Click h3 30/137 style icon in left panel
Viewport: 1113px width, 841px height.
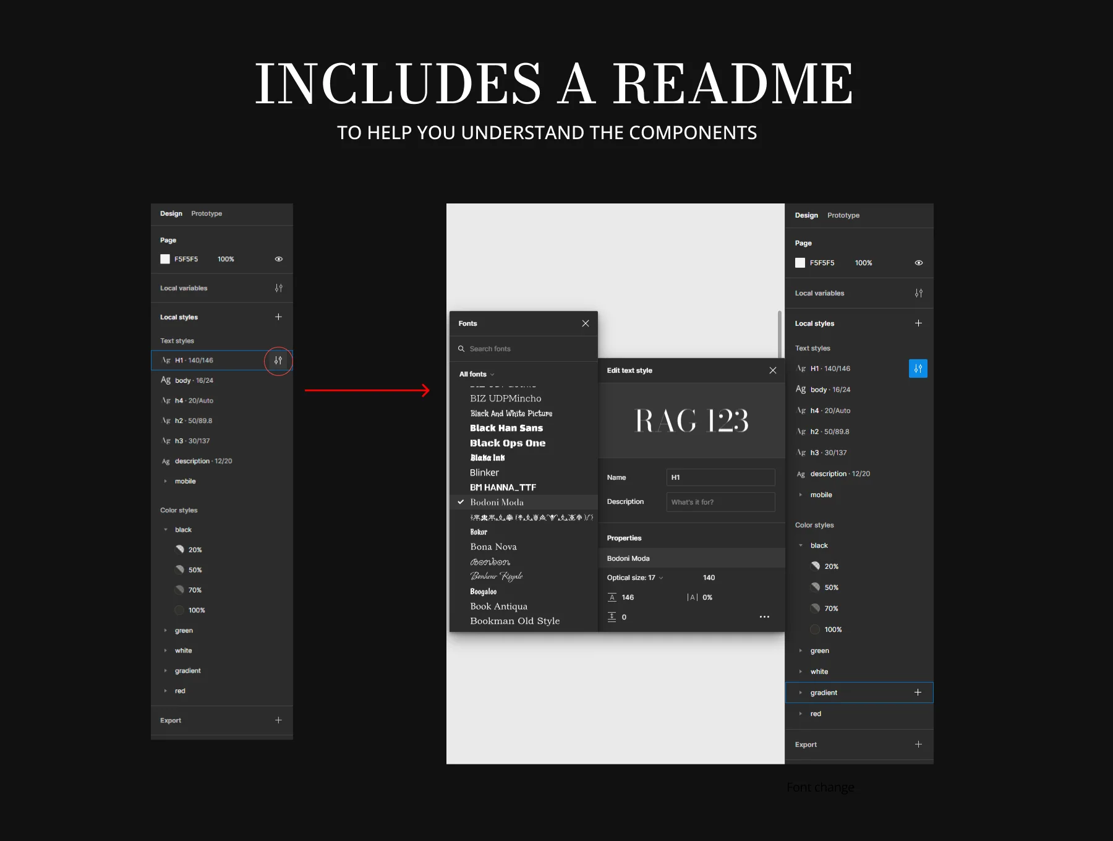point(166,441)
